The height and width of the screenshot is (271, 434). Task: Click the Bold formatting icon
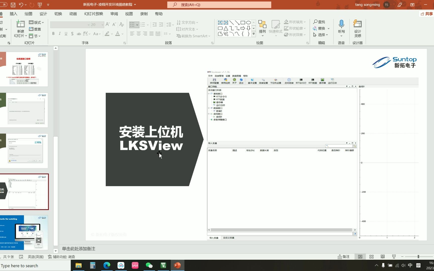click(53, 34)
